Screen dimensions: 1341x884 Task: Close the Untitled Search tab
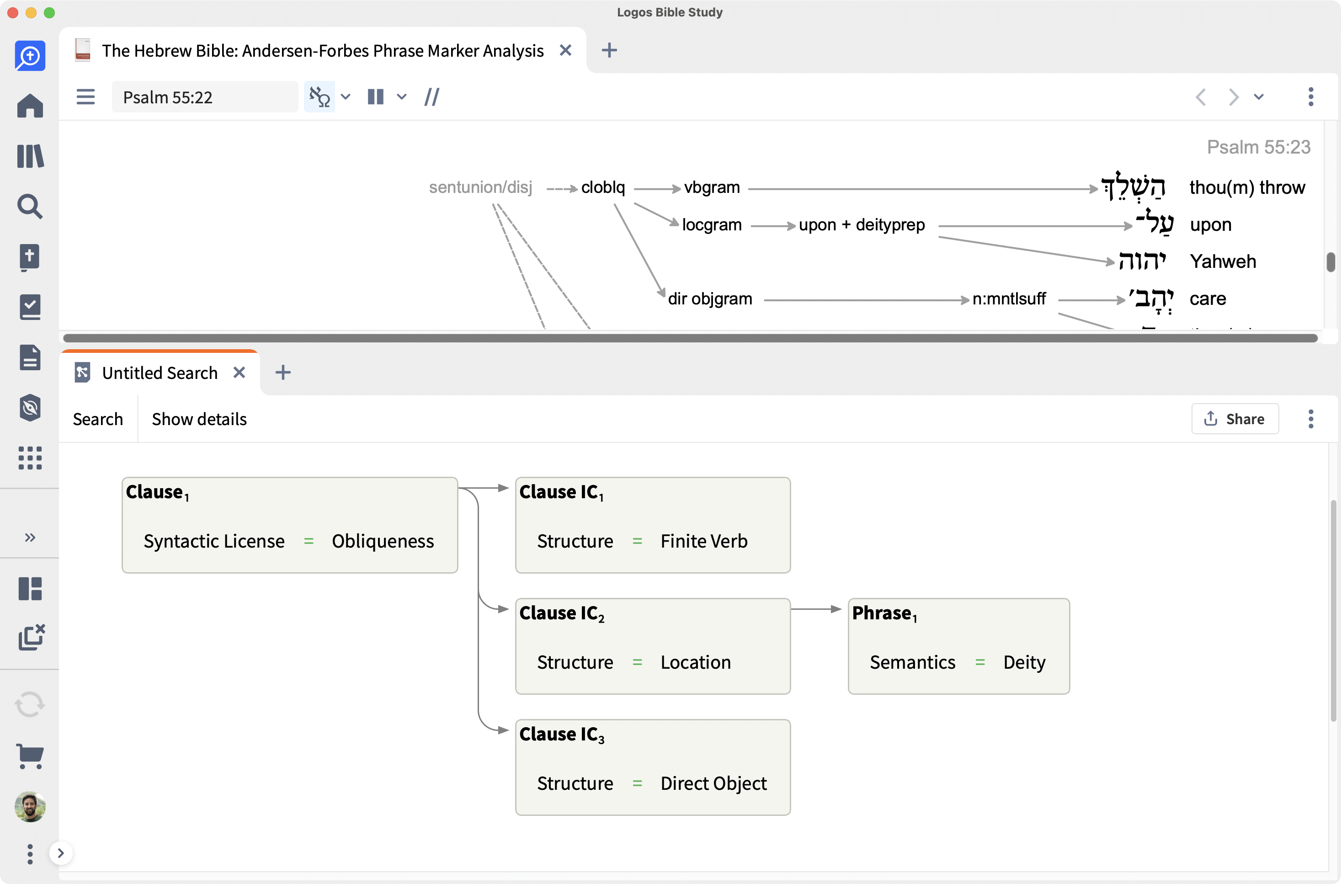(239, 373)
